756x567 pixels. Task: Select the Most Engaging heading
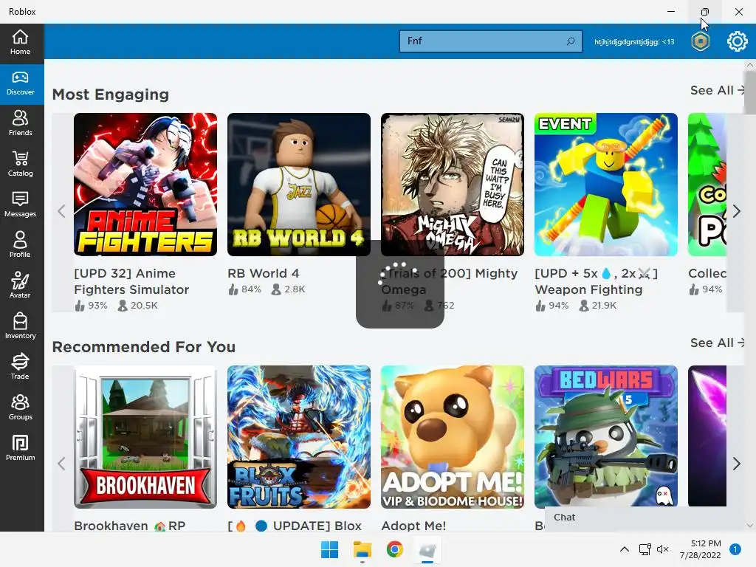[x=111, y=94]
